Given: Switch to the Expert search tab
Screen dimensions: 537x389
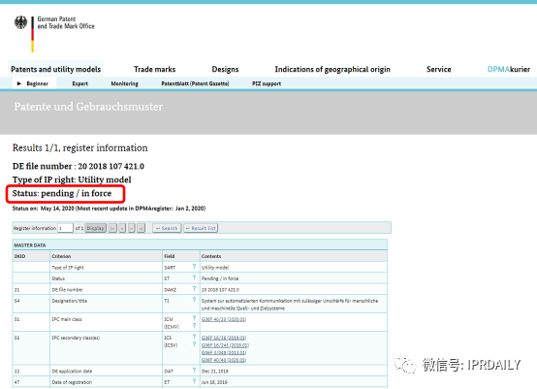Looking at the screenshot, I should pos(79,83).
